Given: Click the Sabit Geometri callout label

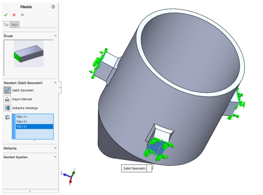Looking at the screenshot, I should 134,168.
